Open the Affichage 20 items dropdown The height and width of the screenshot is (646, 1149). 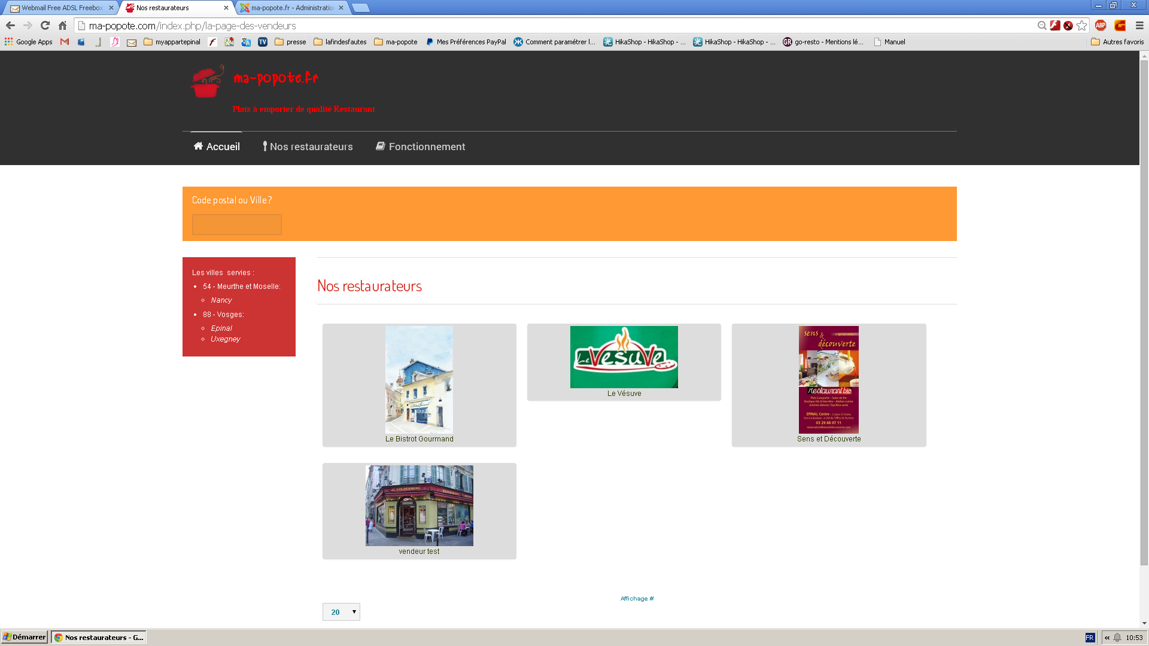click(x=341, y=612)
